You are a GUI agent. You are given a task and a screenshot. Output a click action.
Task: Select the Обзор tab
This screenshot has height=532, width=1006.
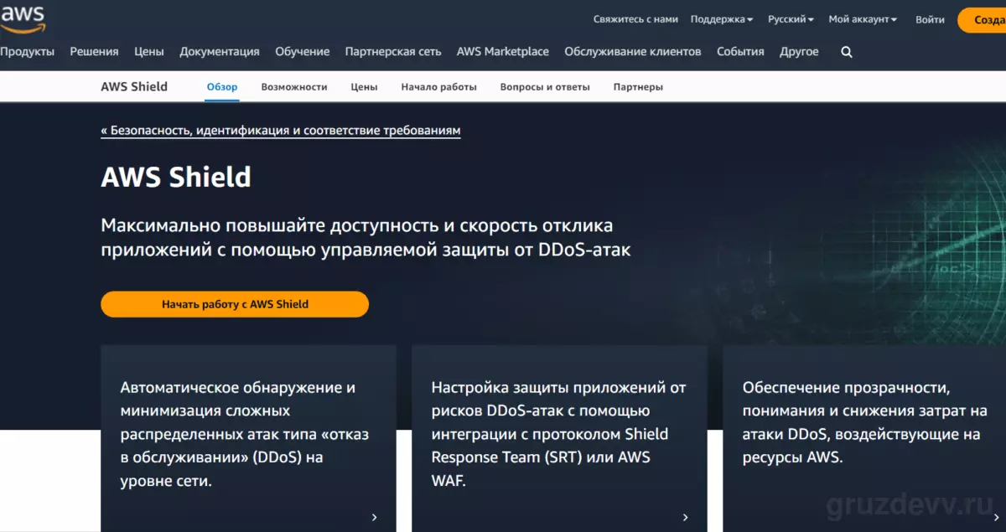tap(222, 87)
